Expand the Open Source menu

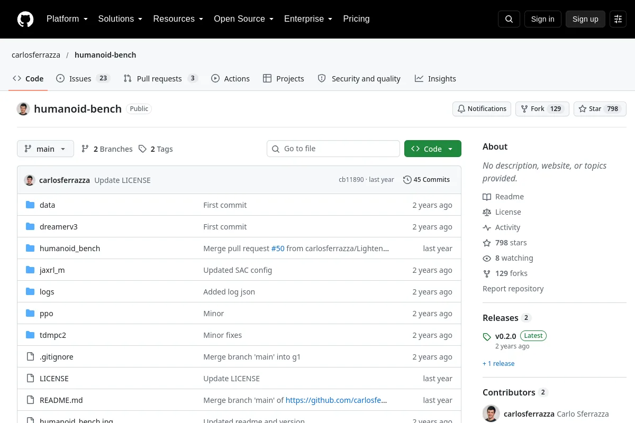click(x=244, y=19)
